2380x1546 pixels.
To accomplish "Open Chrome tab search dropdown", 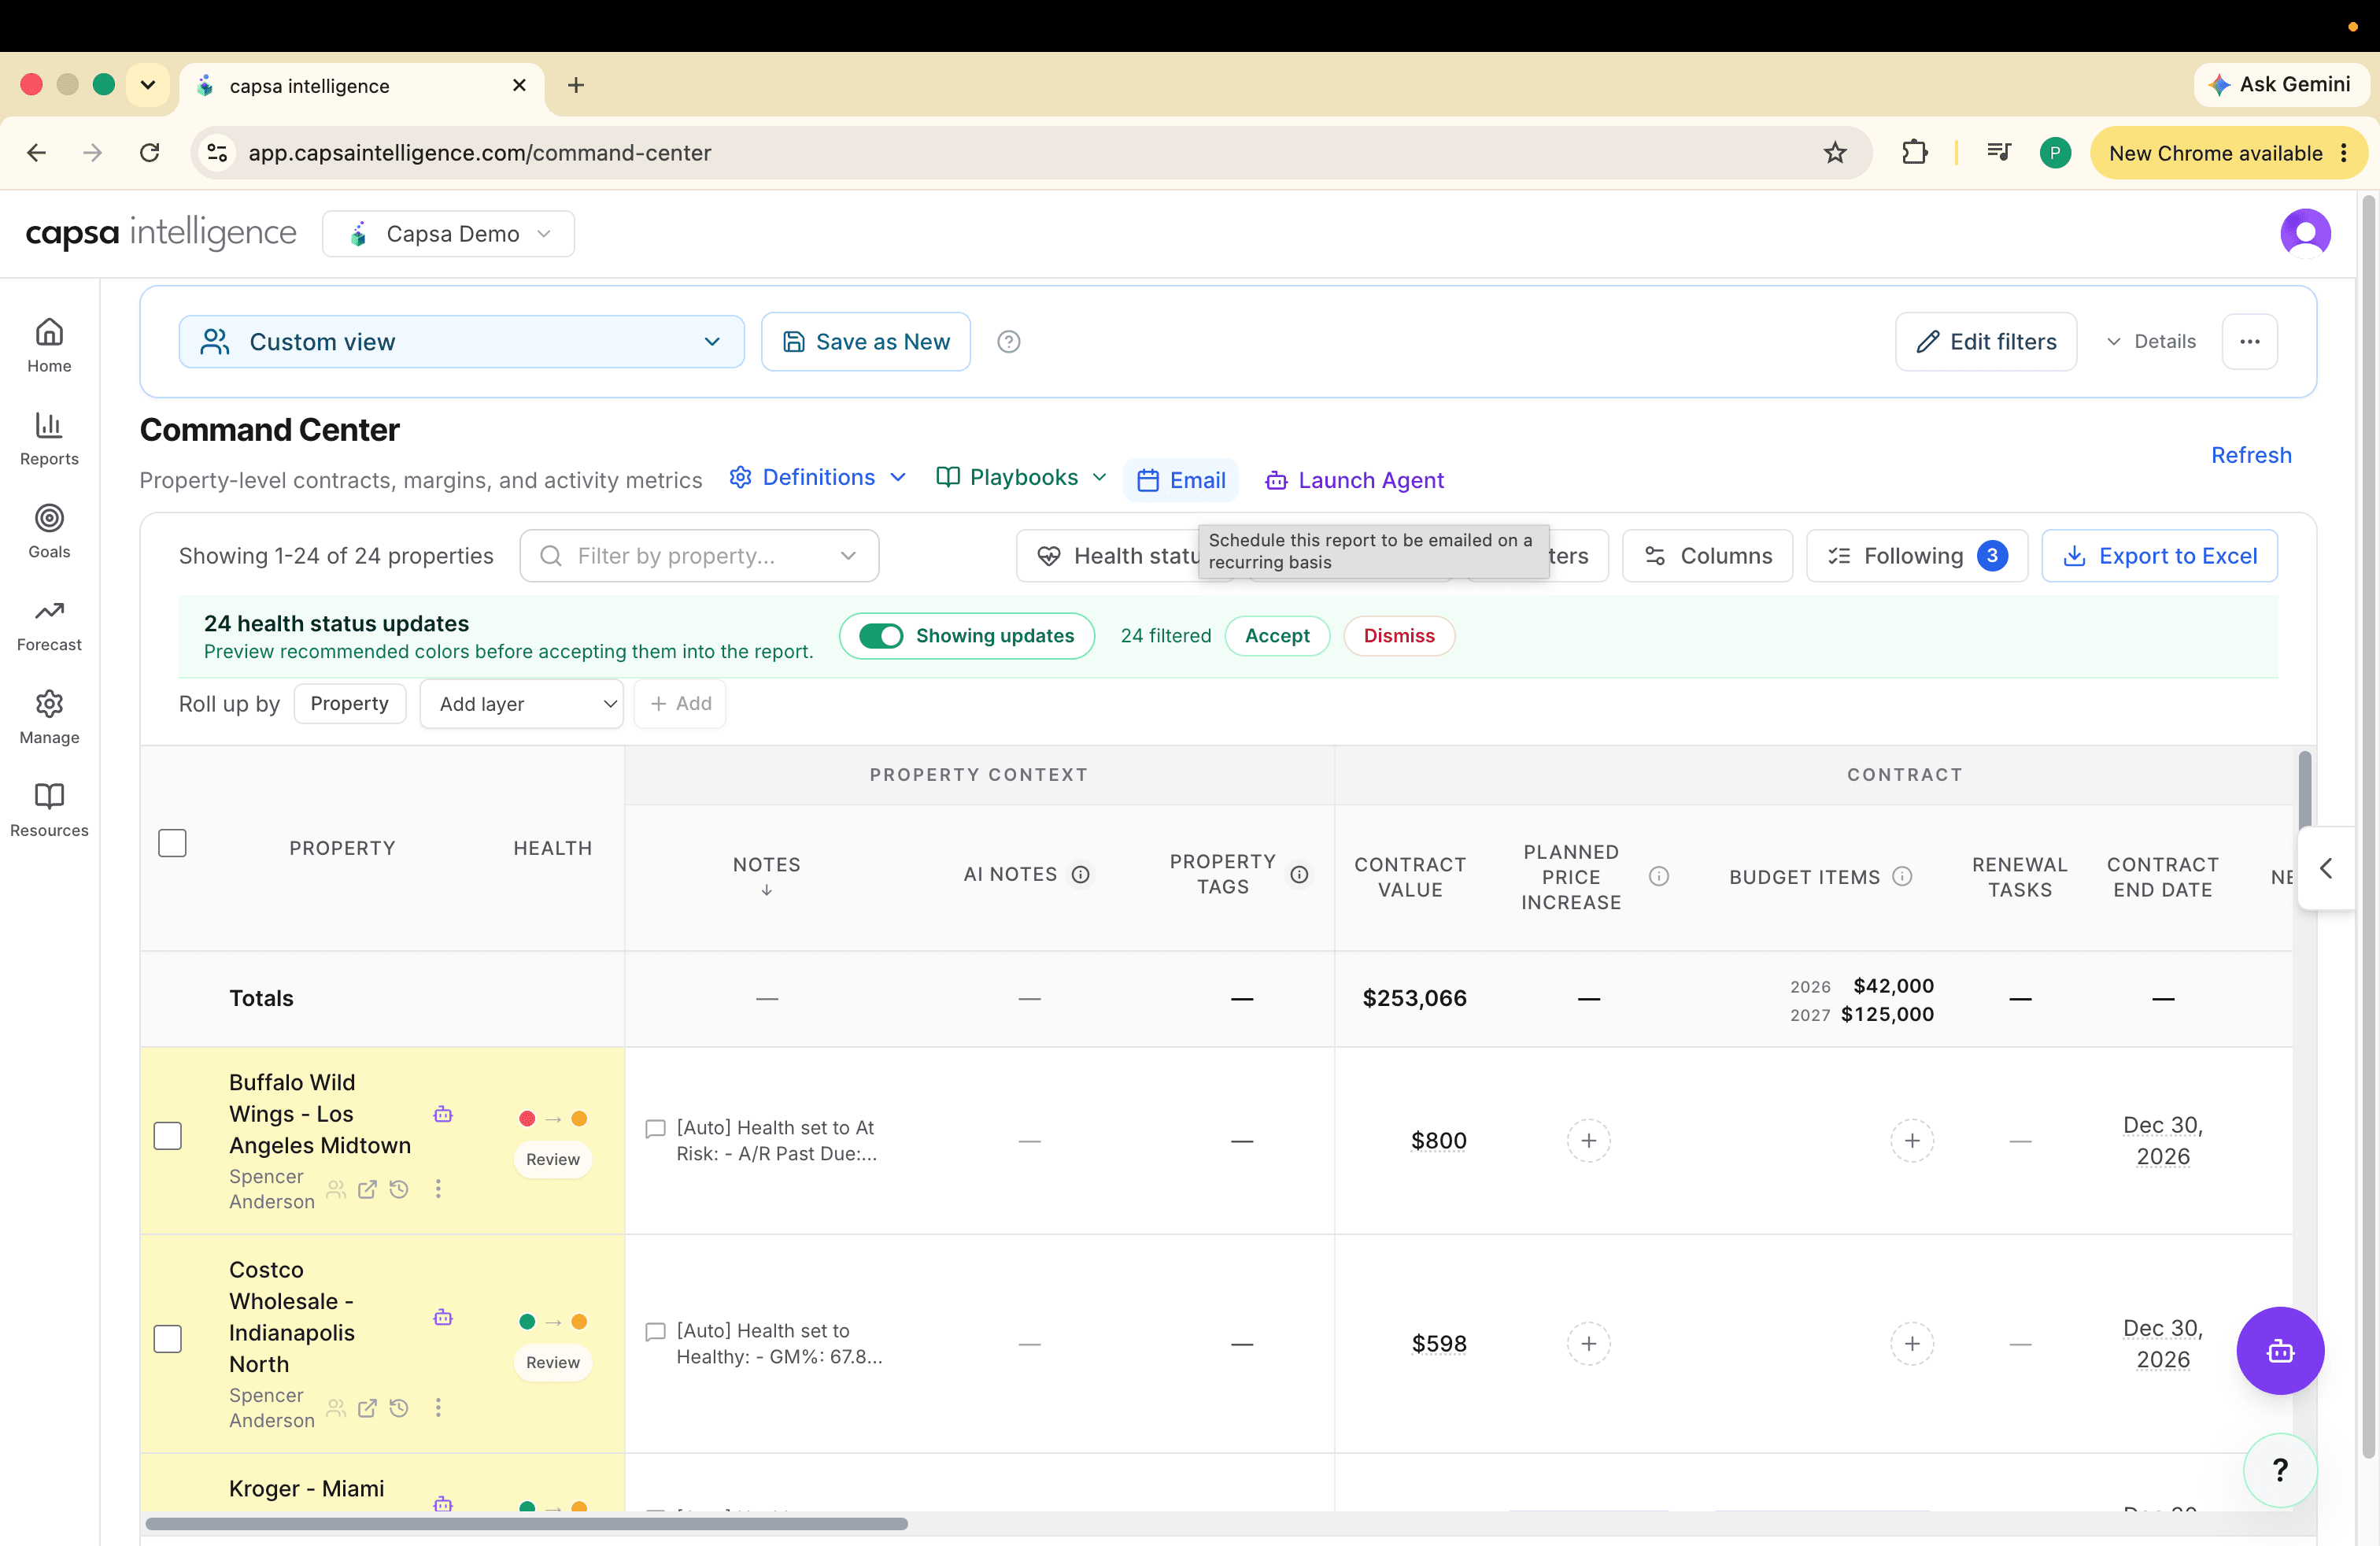I will coord(148,85).
